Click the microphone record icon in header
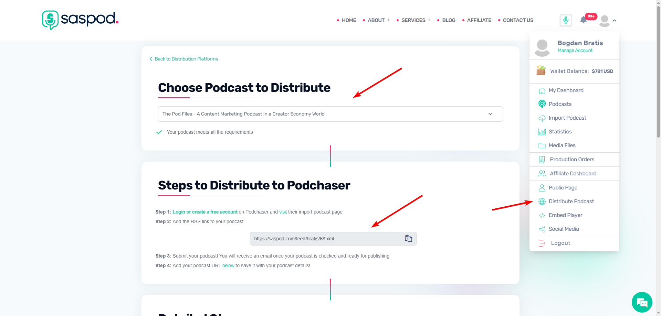Viewport: 661px width, 316px height. point(566,20)
